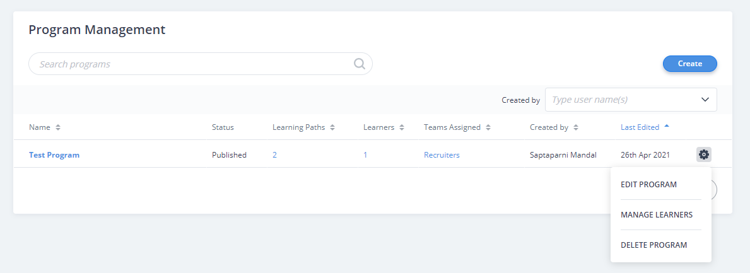Open the Recruiters team link
This screenshot has height=273, width=750.
click(x=442, y=155)
